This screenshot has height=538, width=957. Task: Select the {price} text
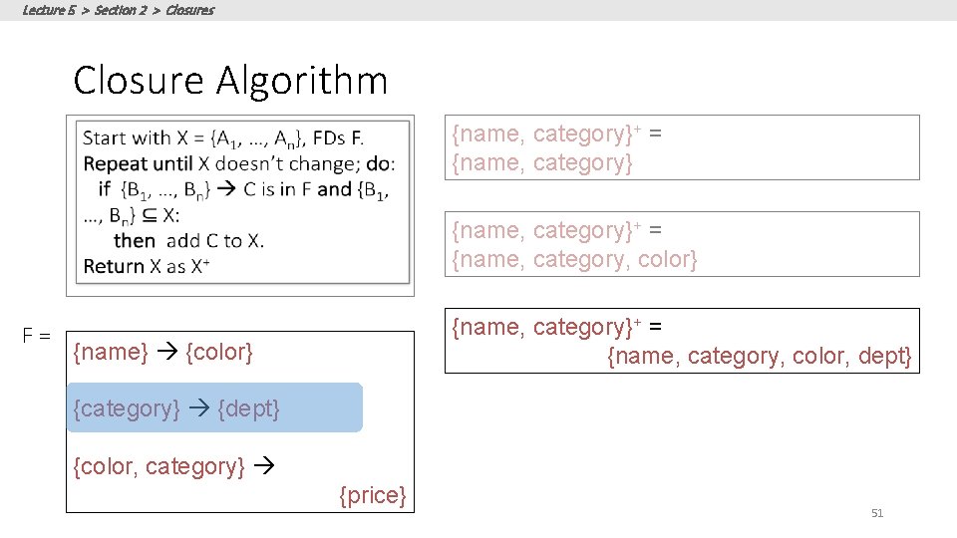click(373, 495)
